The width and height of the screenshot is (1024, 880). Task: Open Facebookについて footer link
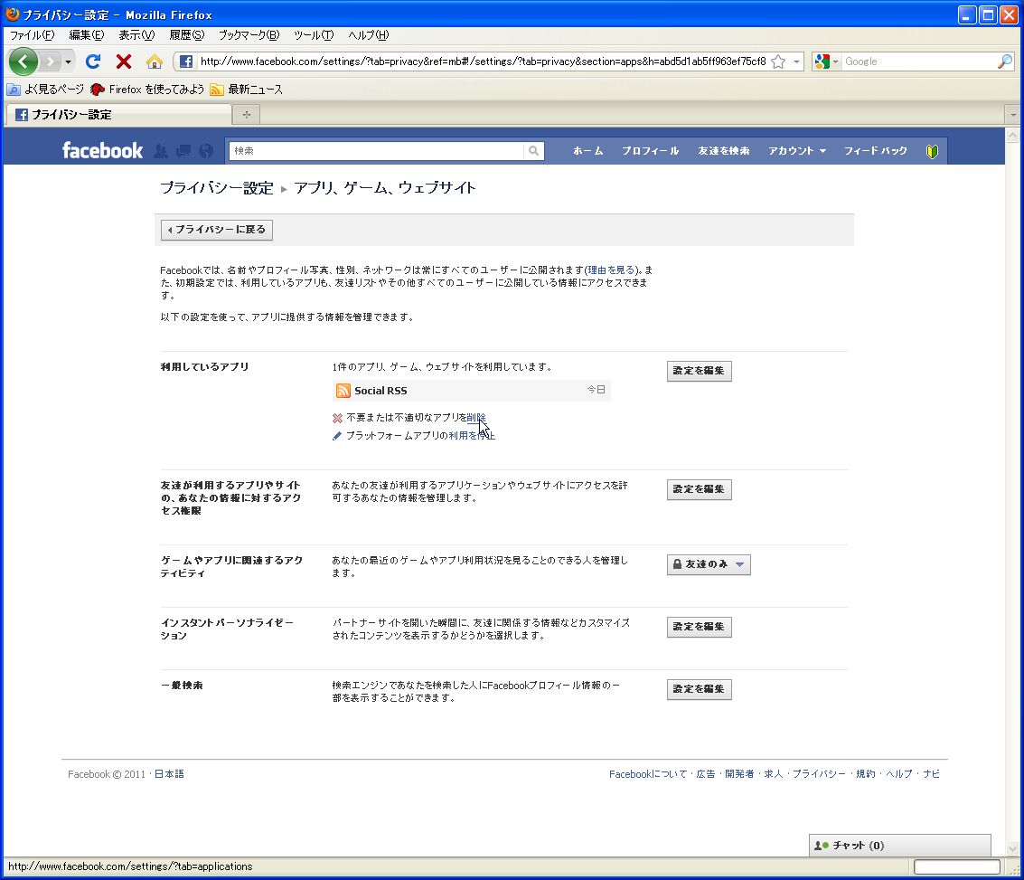(x=648, y=774)
